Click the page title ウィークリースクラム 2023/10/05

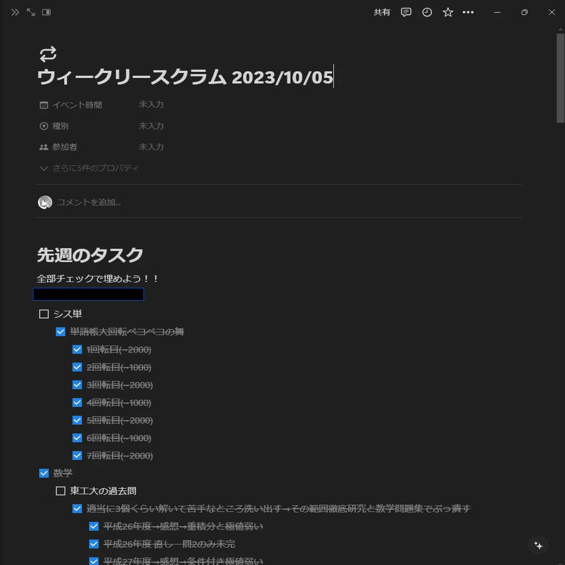(x=185, y=77)
